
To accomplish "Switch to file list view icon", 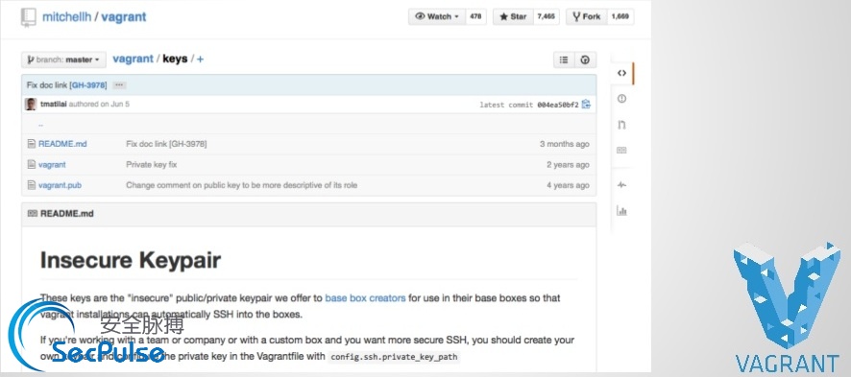I will pos(564,60).
